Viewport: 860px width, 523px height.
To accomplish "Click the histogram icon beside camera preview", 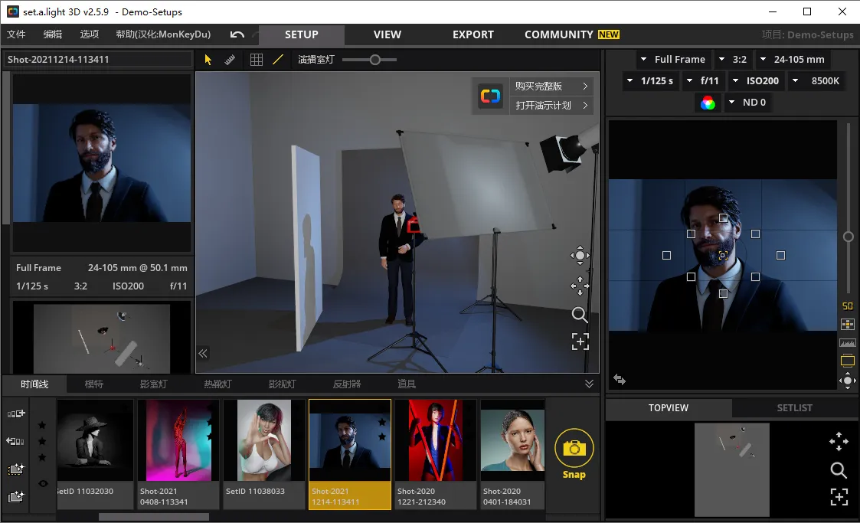I will coord(847,343).
